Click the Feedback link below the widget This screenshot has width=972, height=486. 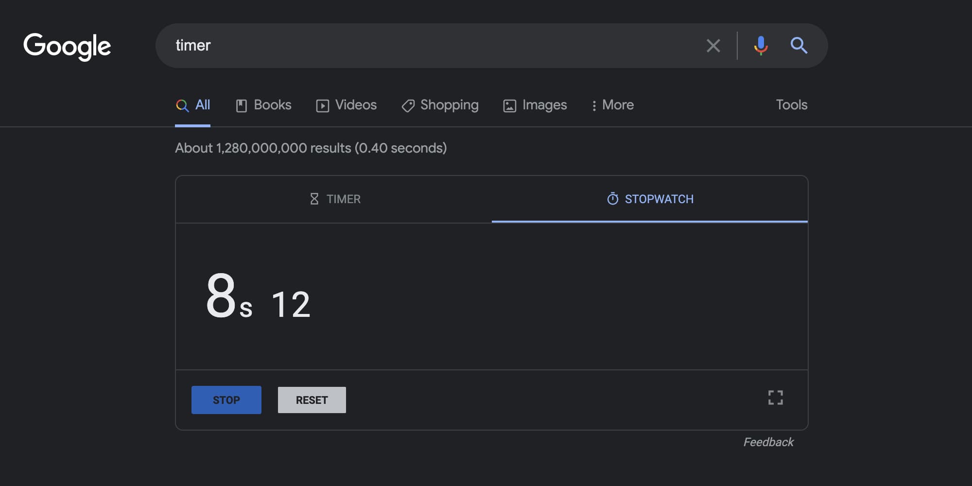point(768,442)
